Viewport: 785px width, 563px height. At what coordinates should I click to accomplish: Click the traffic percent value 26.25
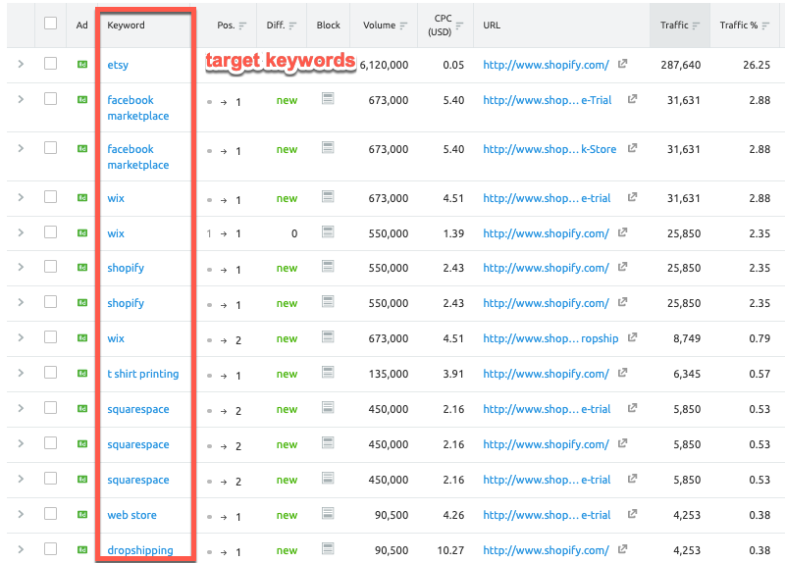[x=757, y=65]
